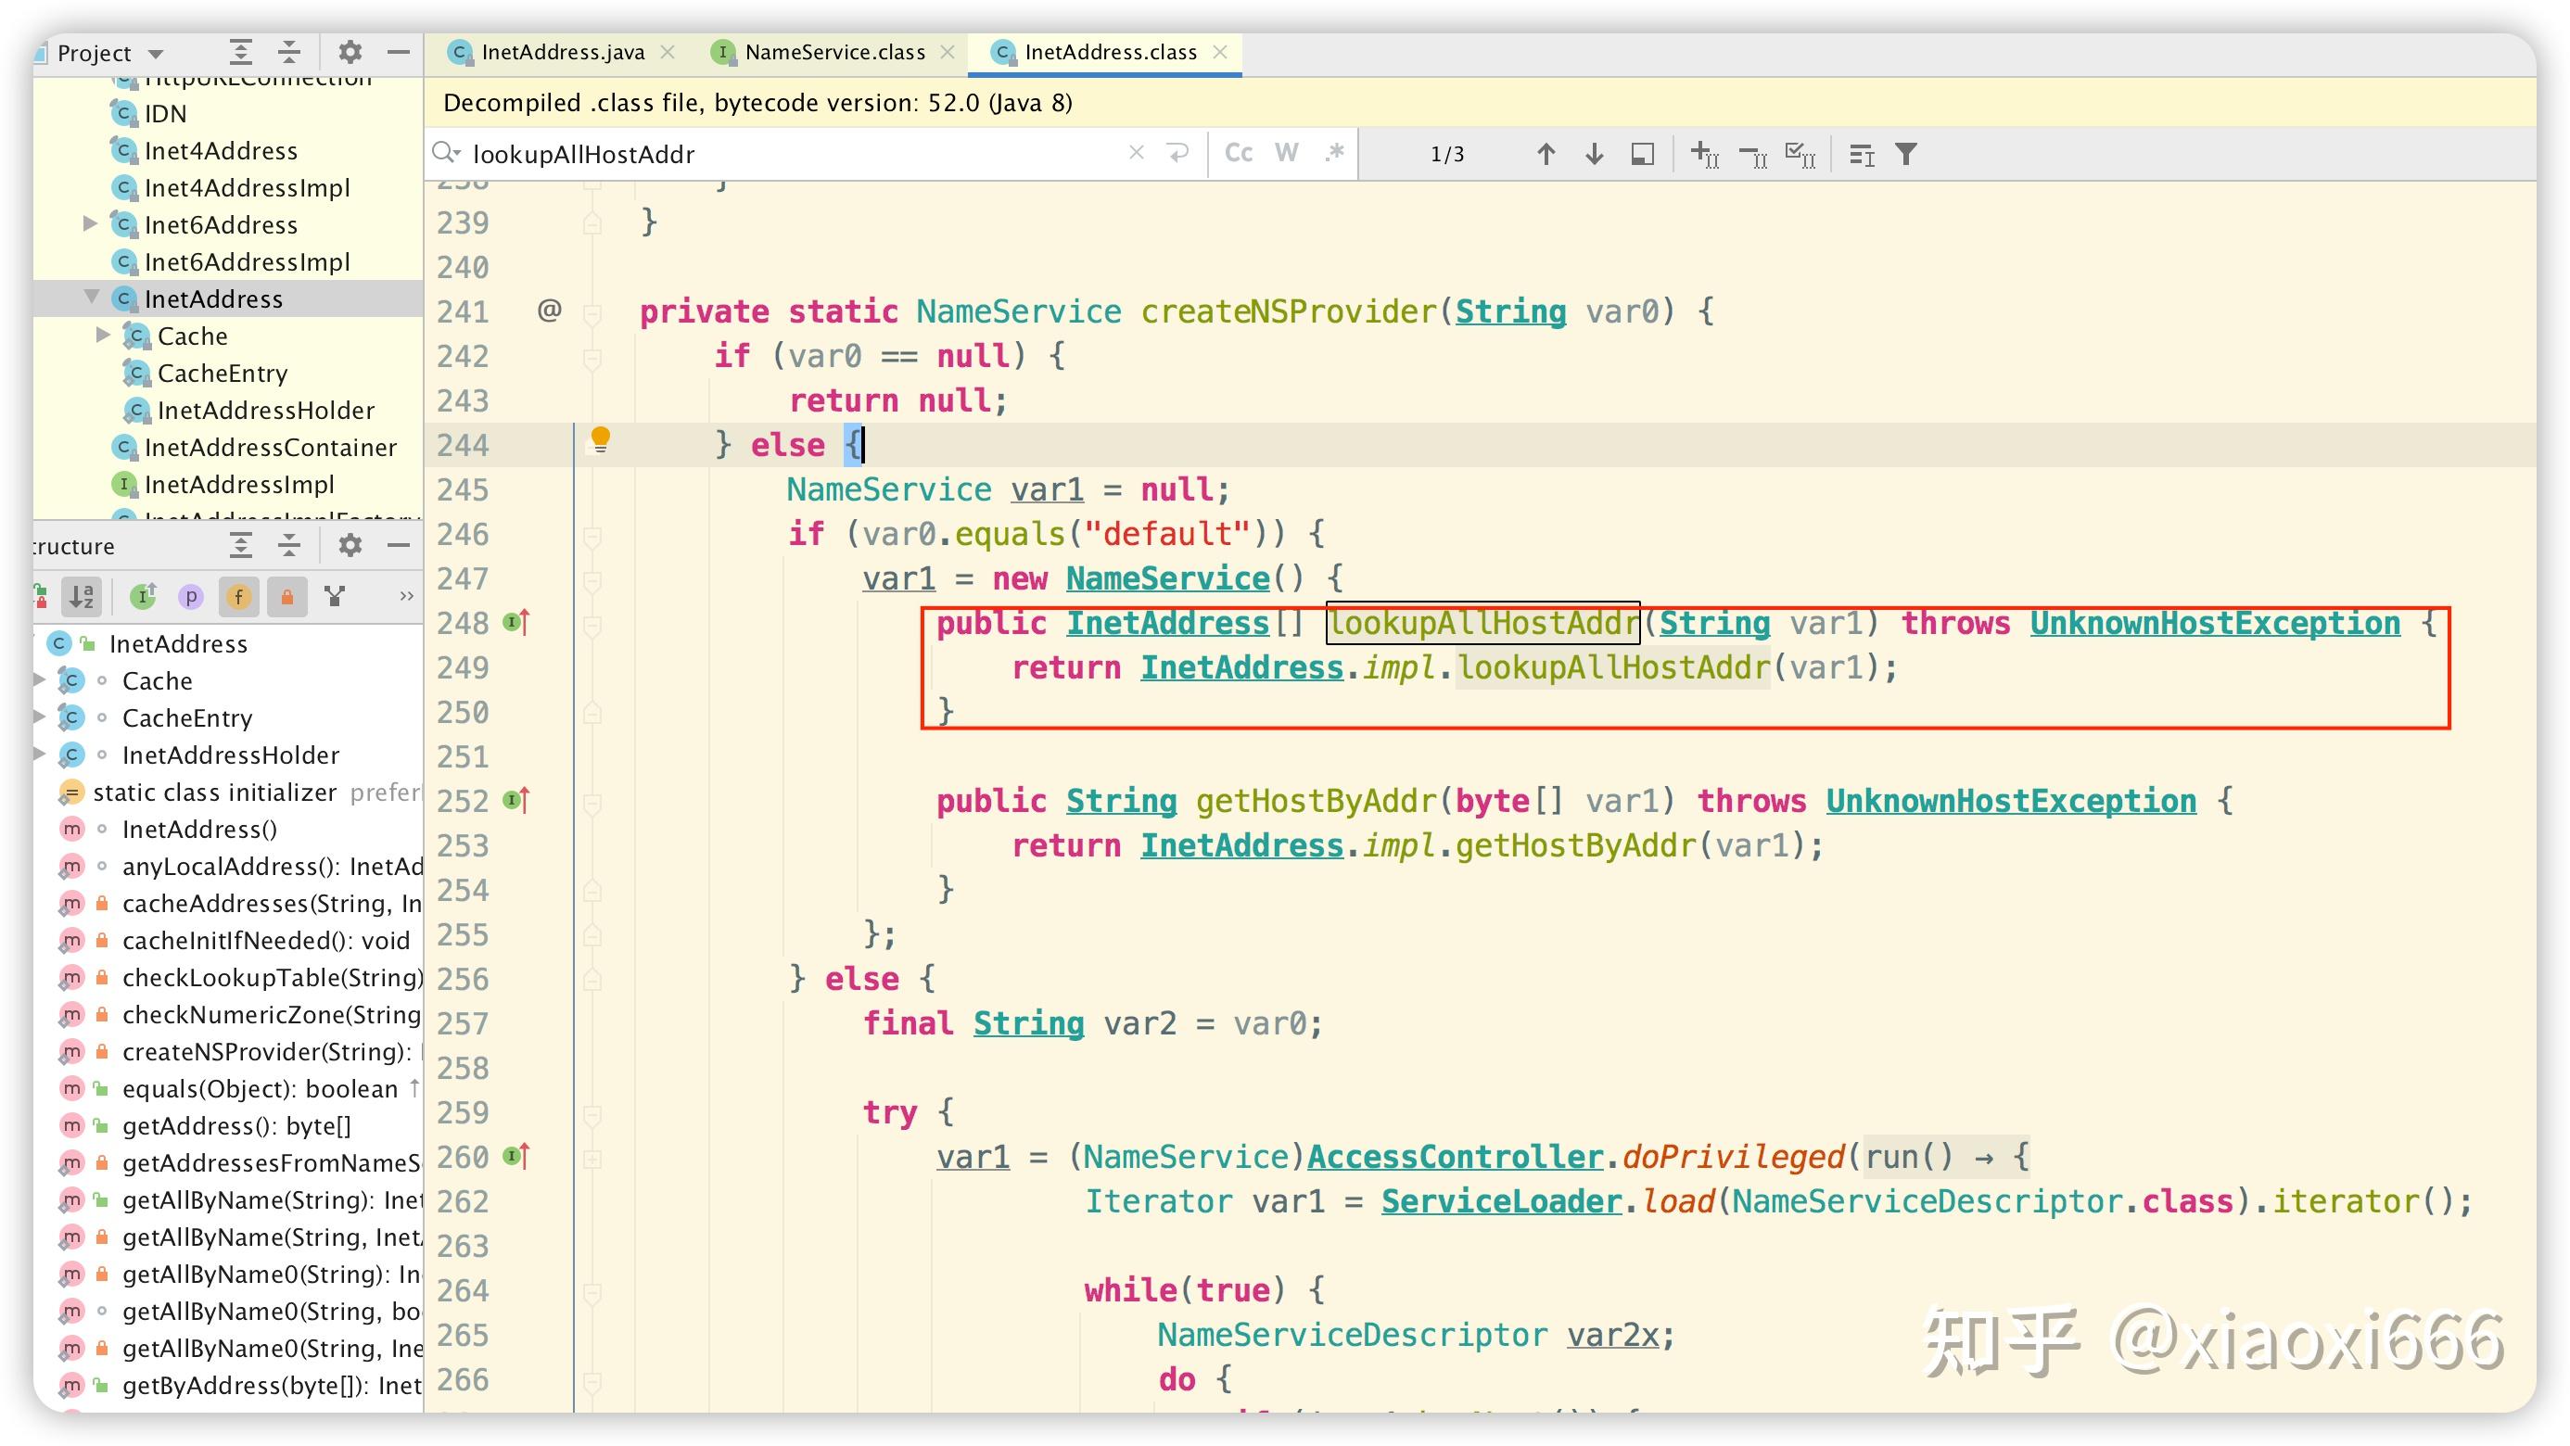The width and height of the screenshot is (2570, 1446).
Task: Select all occurrences of the search match
Action: click(1800, 153)
